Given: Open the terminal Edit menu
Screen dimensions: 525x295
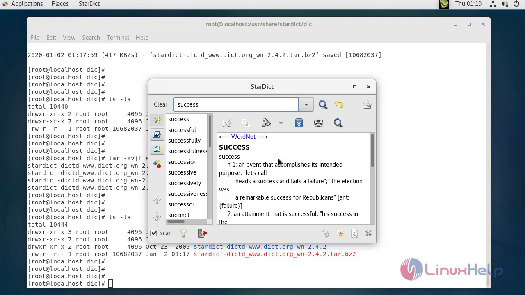Looking at the screenshot, I should pyautogui.click(x=51, y=37).
